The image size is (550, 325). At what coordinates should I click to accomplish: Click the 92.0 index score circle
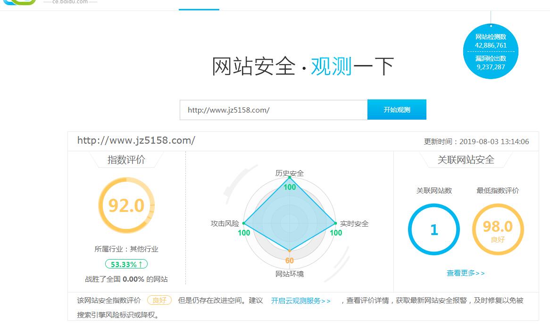coord(126,205)
